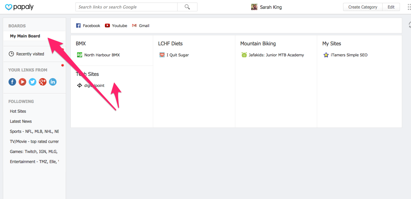Open the I Quit Sugar link

178,55
